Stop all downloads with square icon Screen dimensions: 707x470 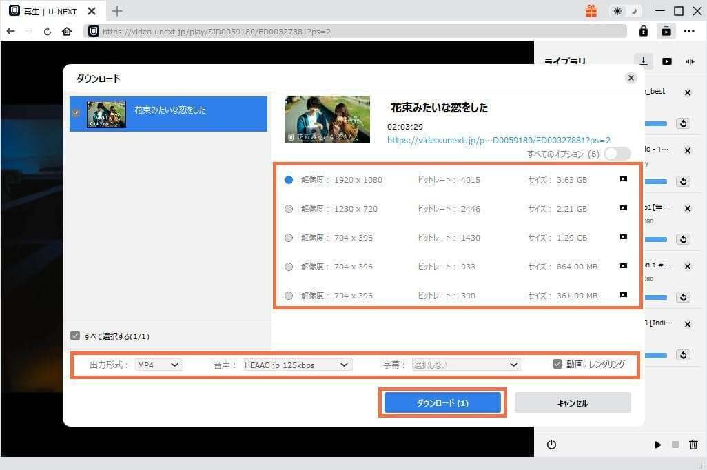coord(675,445)
